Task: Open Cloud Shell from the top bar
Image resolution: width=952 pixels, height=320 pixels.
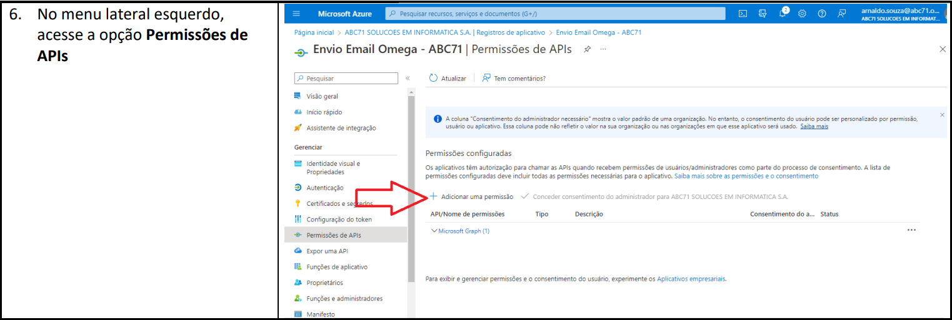Action: [743, 14]
